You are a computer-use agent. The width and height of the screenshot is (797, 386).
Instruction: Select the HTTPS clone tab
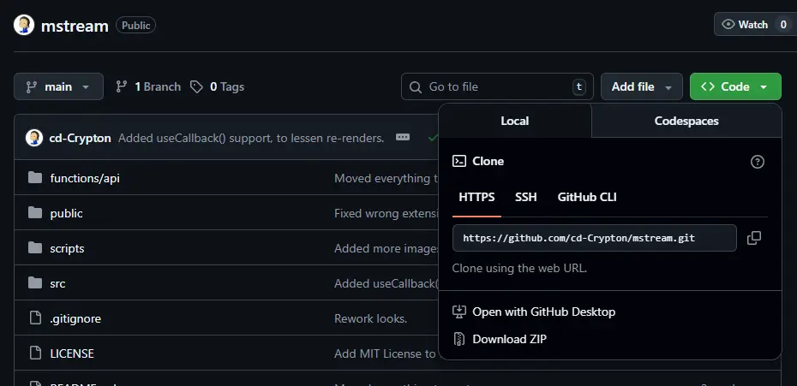tap(476, 197)
